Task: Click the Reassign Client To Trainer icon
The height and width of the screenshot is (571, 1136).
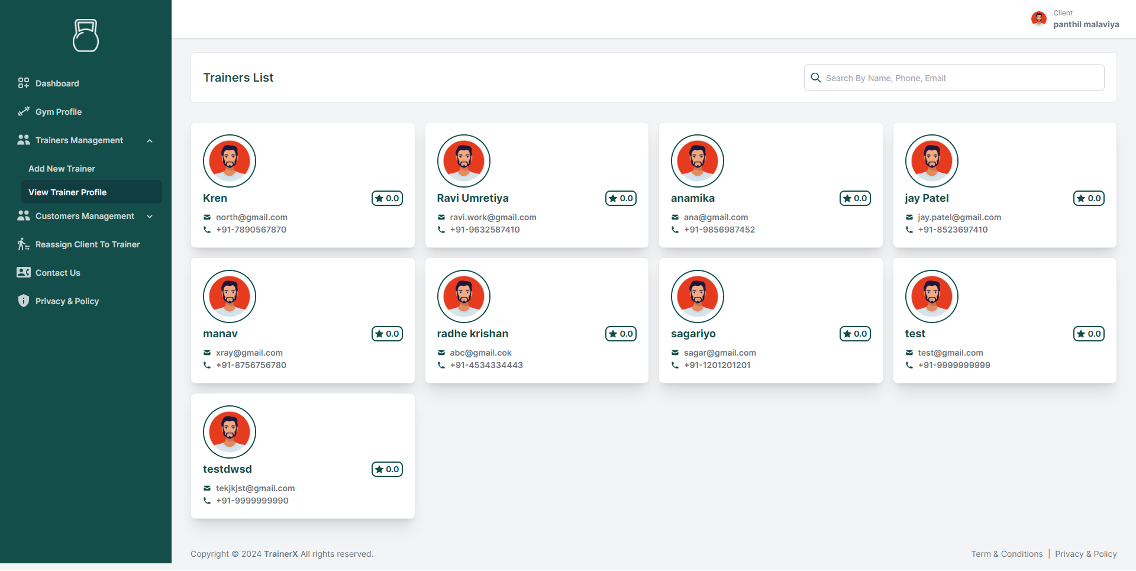Action: [24, 244]
